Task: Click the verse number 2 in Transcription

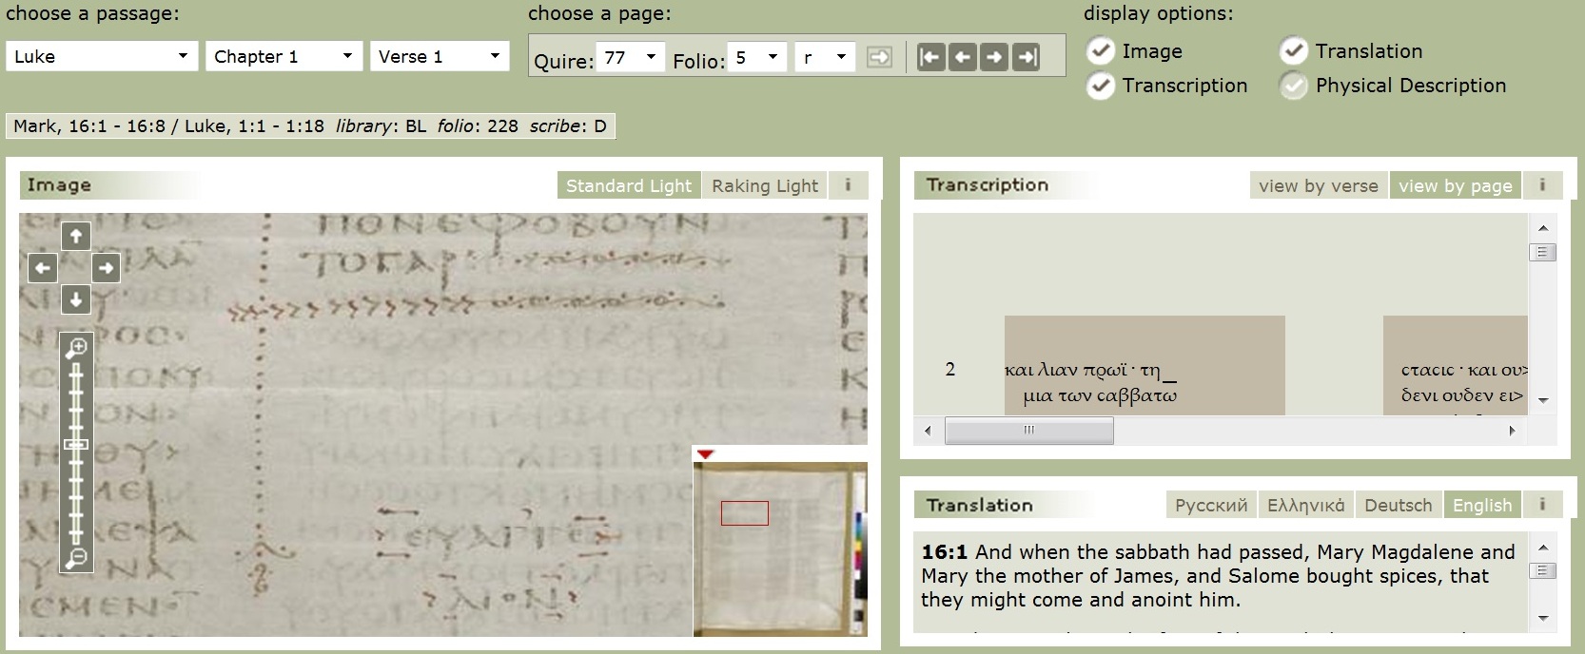Action: point(949,370)
